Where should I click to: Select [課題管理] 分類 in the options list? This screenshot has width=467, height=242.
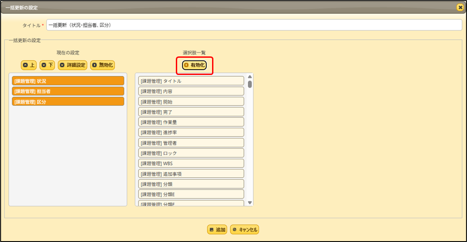(x=191, y=184)
